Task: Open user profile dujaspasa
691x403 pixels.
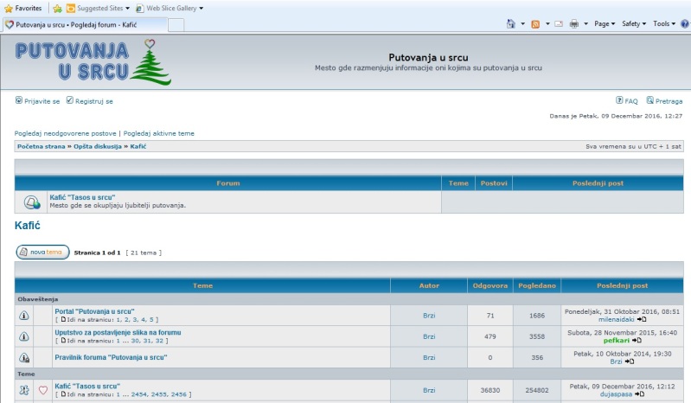Action: [x=616, y=394]
